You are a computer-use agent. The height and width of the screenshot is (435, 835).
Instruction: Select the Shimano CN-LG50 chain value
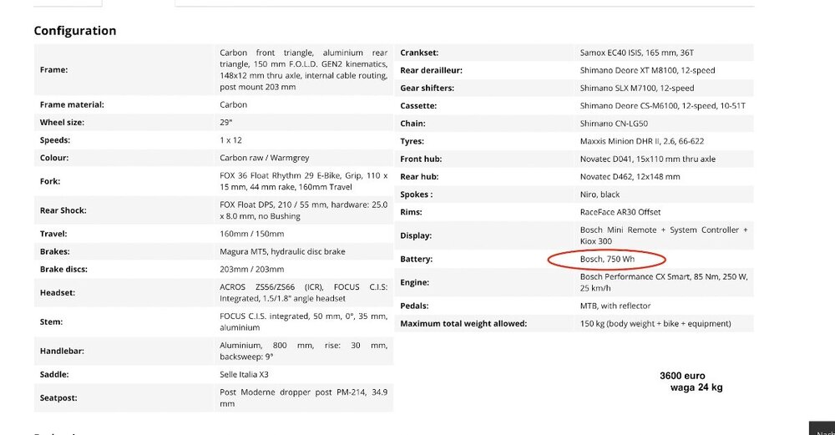(x=614, y=124)
